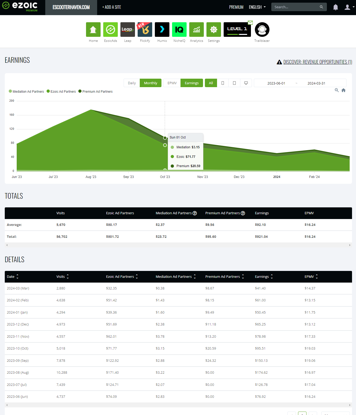Click the Ezoic logo
Screen dimensions: 356x415
click(x=20, y=6)
